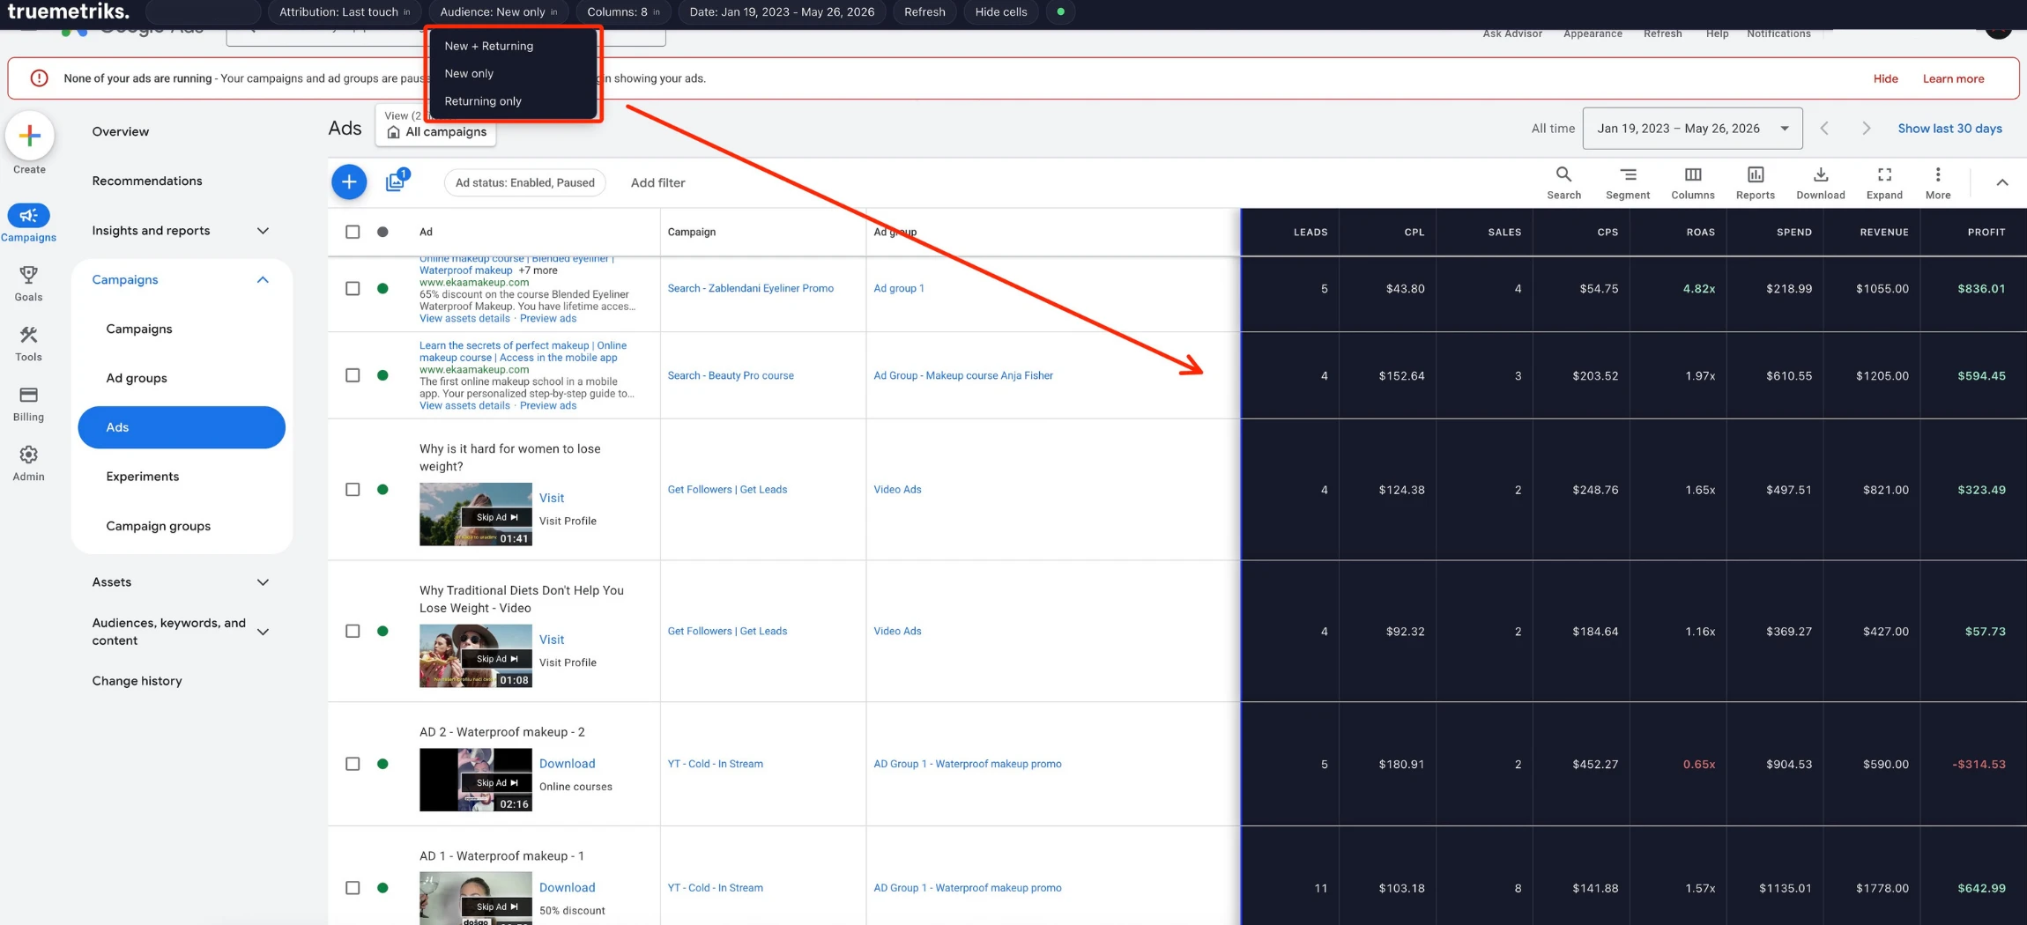Open the More three-dots menu
The width and height of the screenshot is (2027, 925).
(1937, 174)
